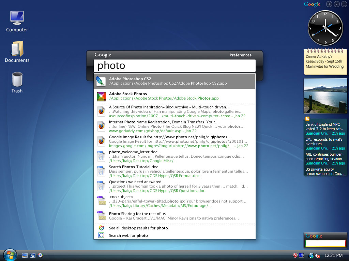This screenshot has height=261, width=349.
Task: Click the analog clock gadget
Action: click(x=325, y=28)
